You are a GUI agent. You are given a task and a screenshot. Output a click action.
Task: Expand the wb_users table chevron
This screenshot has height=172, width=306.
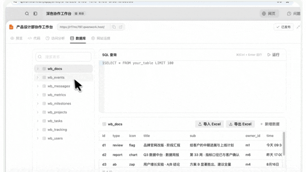38,138
